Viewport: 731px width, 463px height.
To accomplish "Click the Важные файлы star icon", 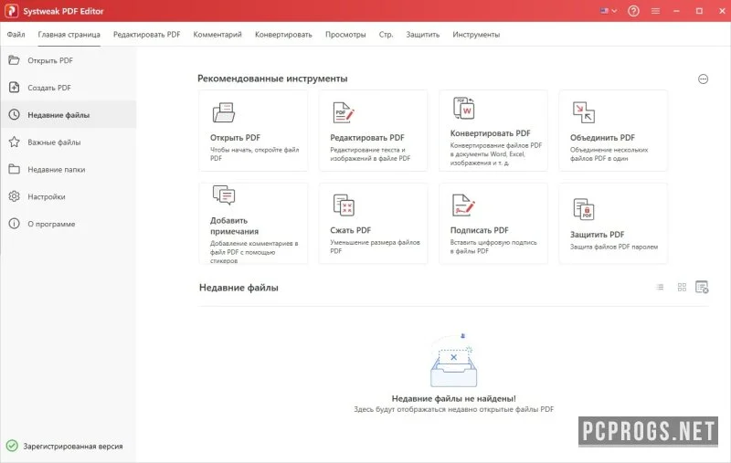I will (x=14, y=142).
